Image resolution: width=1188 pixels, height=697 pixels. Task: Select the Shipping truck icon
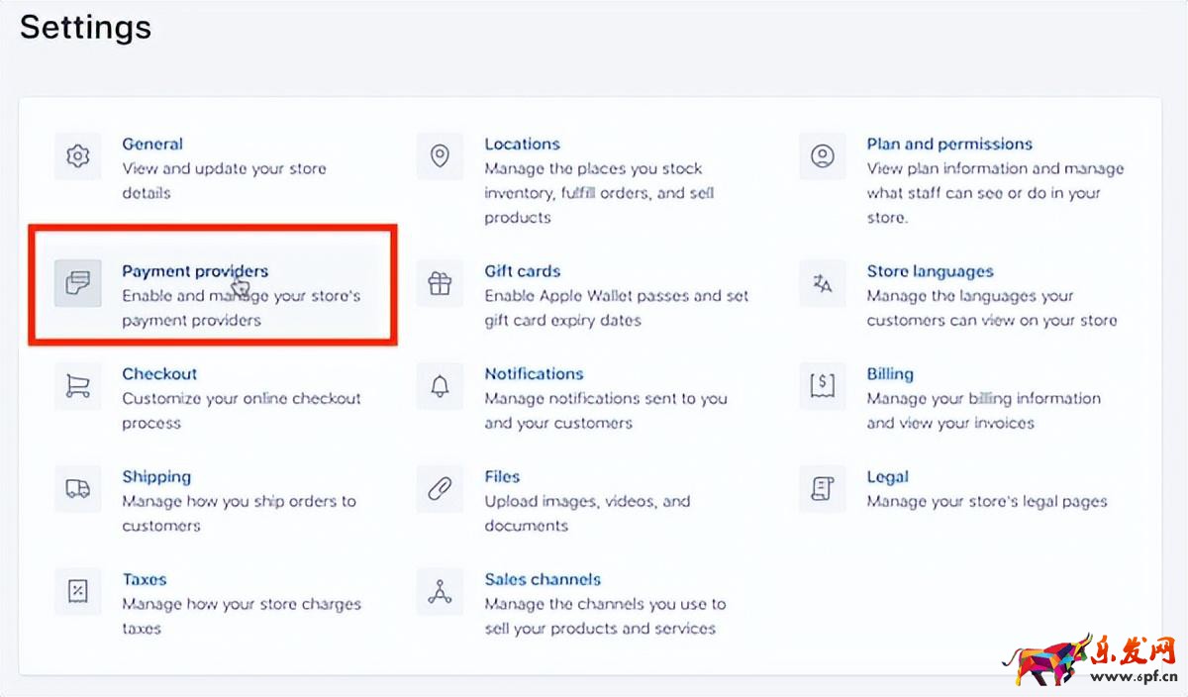78,488
